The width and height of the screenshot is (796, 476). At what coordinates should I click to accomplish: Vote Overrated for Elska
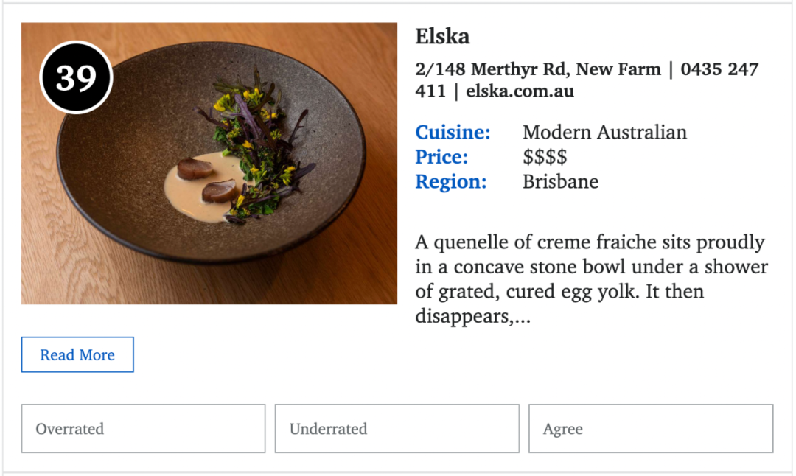pyautogui.click(x=143, y=429)
